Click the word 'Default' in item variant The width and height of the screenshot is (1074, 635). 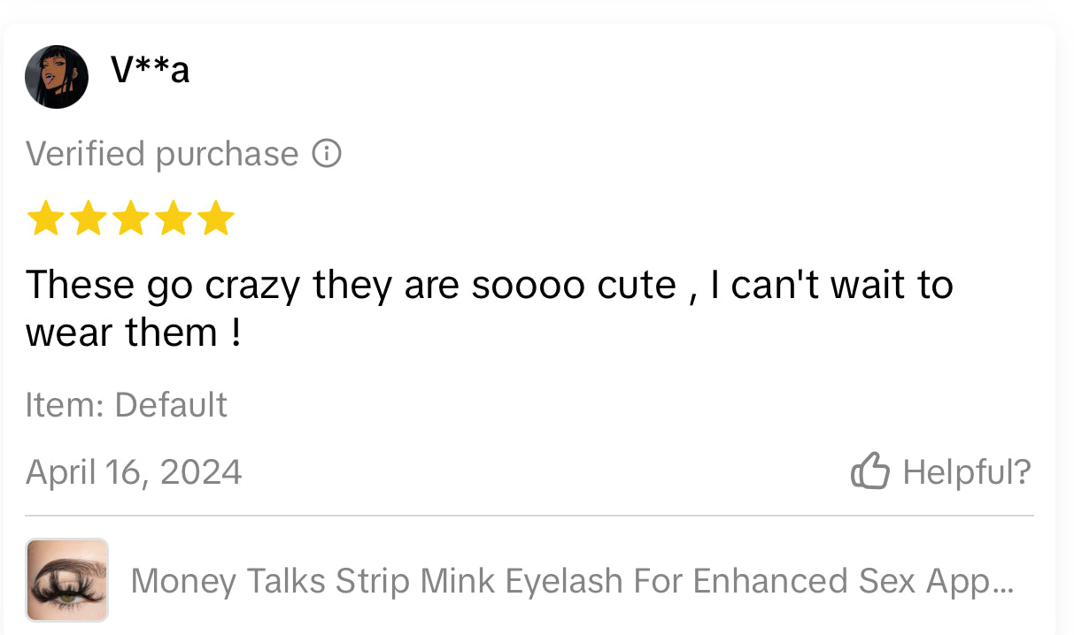point(171,405)
